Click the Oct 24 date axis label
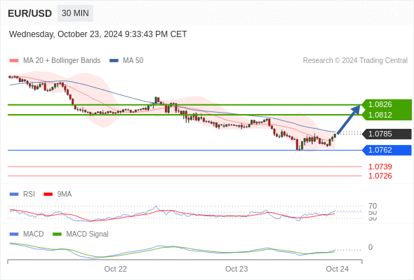This screenshot has width=414, height=280. 338,269
